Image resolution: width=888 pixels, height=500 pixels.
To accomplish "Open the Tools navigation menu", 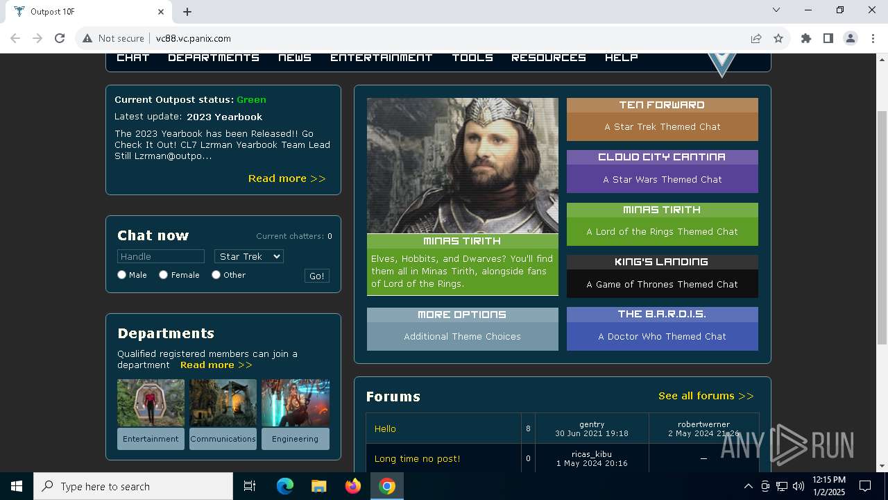I will (x=472, y=58).
